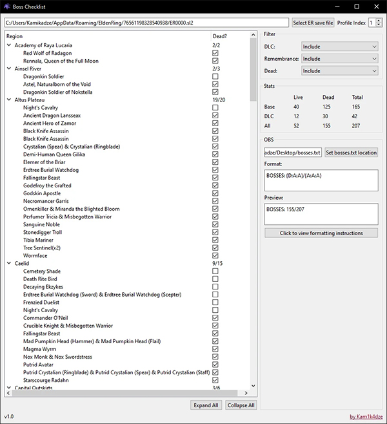Toggle the Tree Sentinel(x2) checkbox
The height and width of the screenshot is (424, 387).
point(215,248)
